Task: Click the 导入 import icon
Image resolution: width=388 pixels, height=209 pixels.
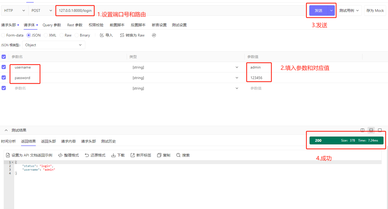Action: [x=101, y=35]
